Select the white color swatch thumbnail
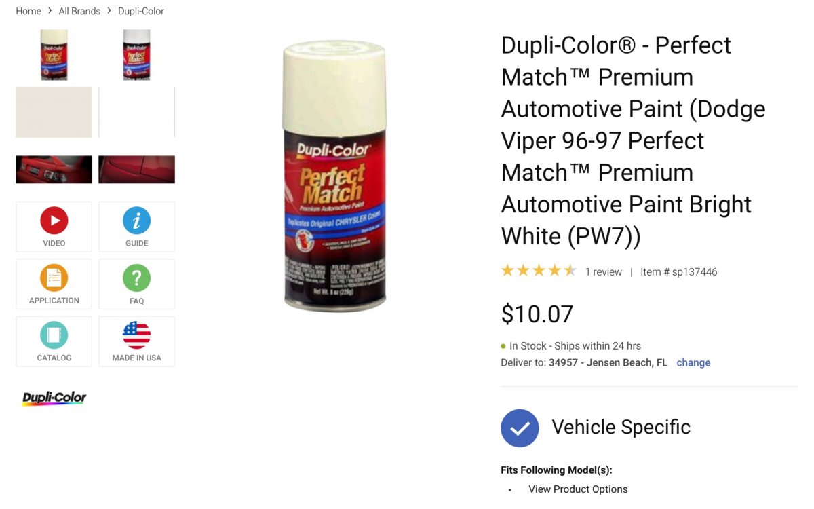 (136, 112)
